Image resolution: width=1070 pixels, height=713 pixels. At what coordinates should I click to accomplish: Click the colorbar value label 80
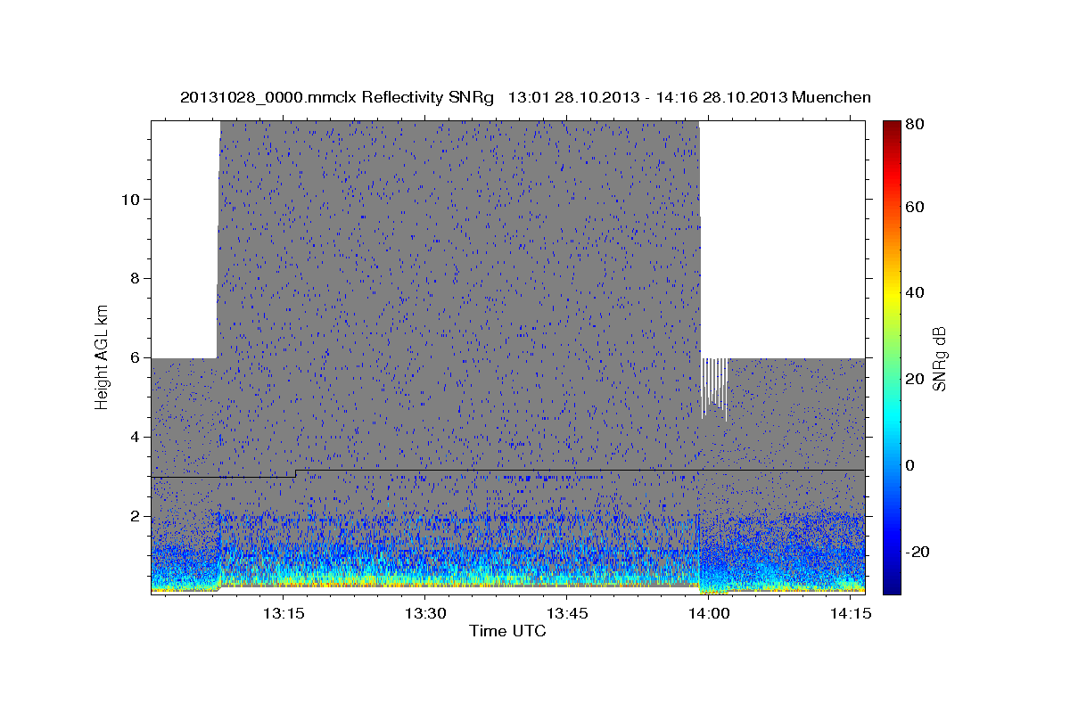[x=916, y=125]
